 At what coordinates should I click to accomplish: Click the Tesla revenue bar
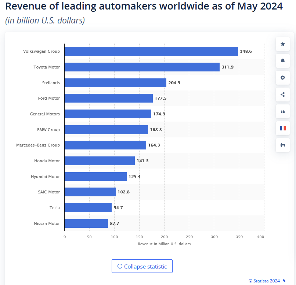point(88,208)
